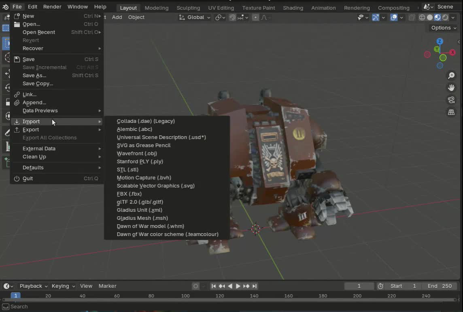Viewport: 463px width, 312px height.
Task: Enable Material Preview shading
Action: pyautogui.click(x=437, y=17)
